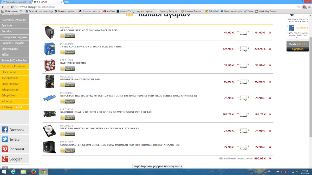Select Εργαλεία category in left menu

pyautogui.click(x=15, y=25)
